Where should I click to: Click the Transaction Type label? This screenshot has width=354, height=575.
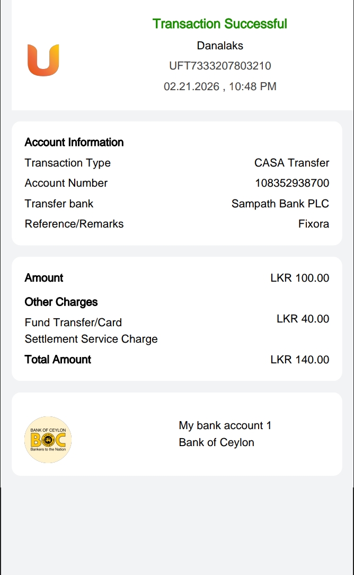click(x=67, y=163)
